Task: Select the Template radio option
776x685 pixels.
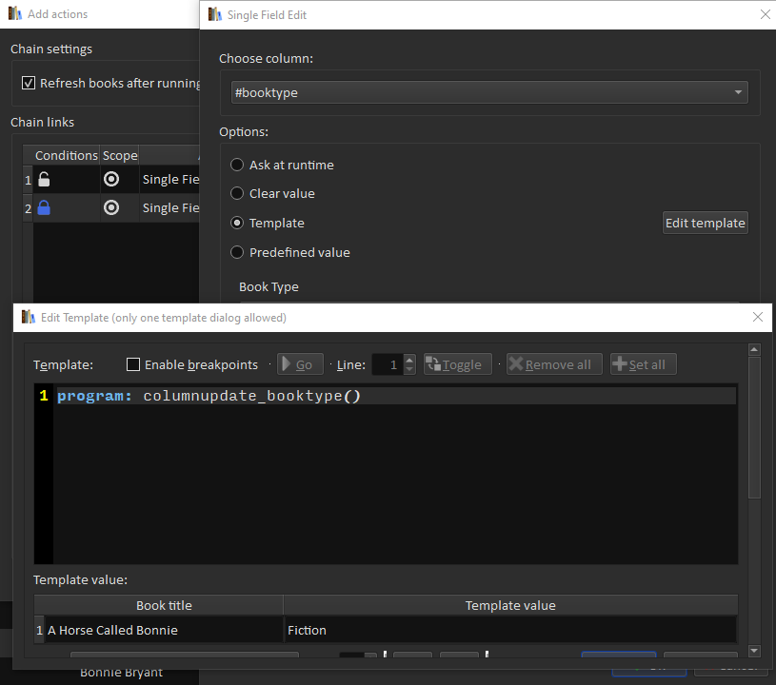Action: [237, 223]
